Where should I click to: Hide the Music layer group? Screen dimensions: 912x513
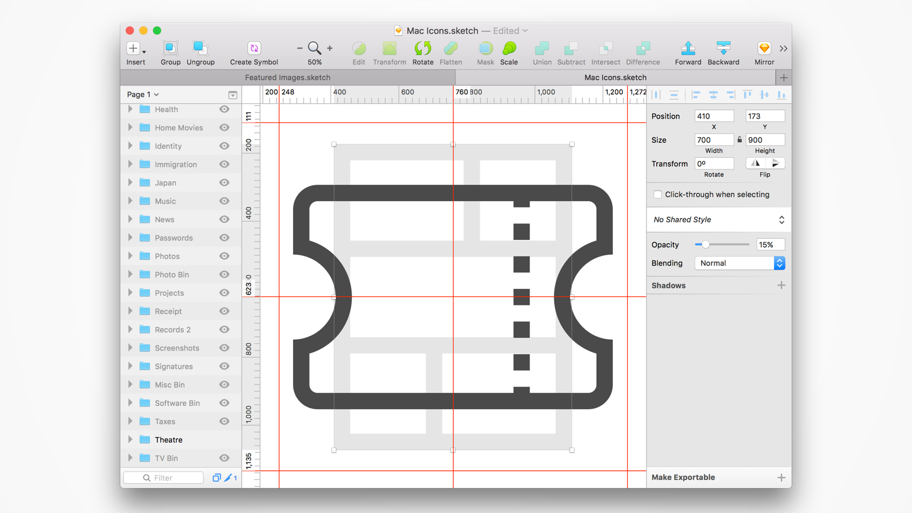225,201
